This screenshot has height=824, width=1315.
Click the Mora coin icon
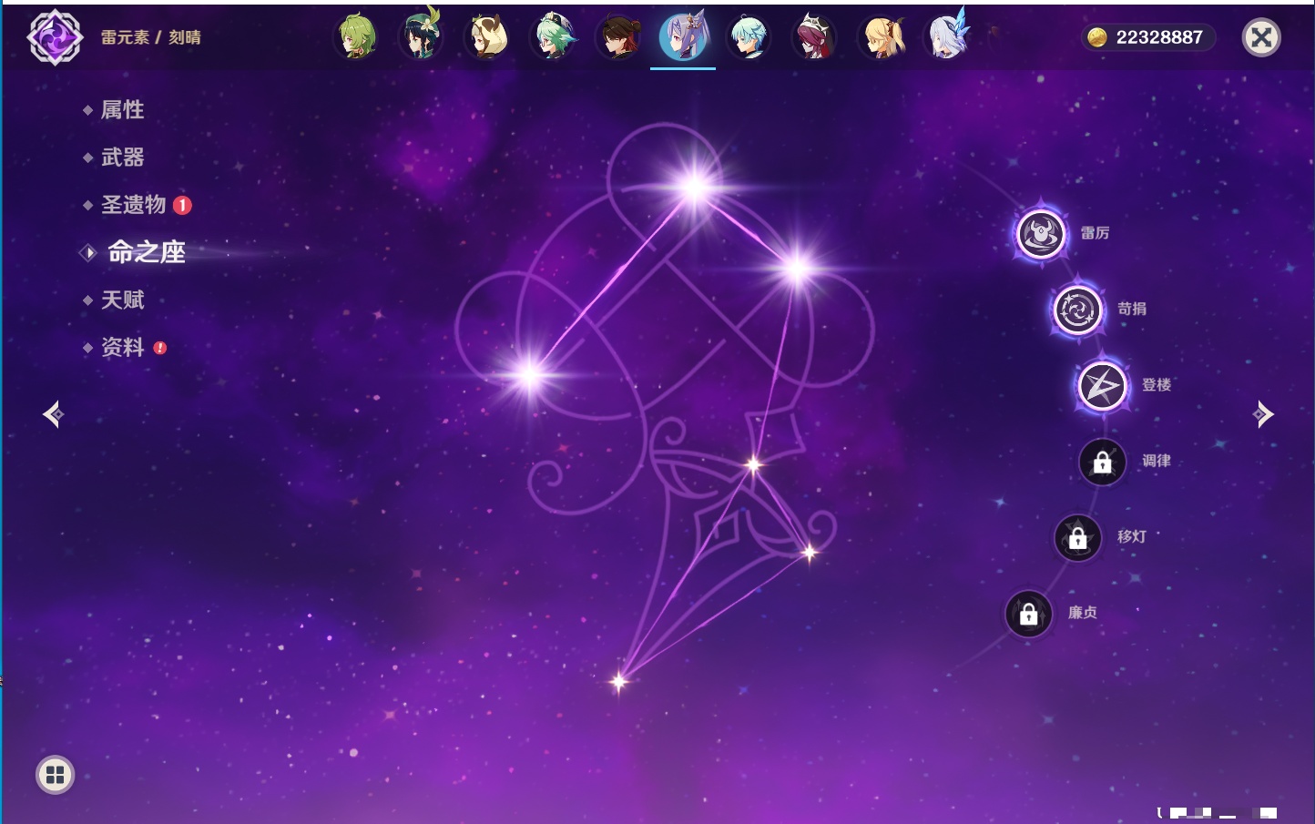coord(1097,37)
